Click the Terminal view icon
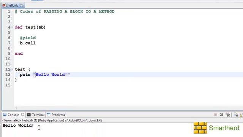This screenshot has width=243, height=137. [x=29, y=115]
